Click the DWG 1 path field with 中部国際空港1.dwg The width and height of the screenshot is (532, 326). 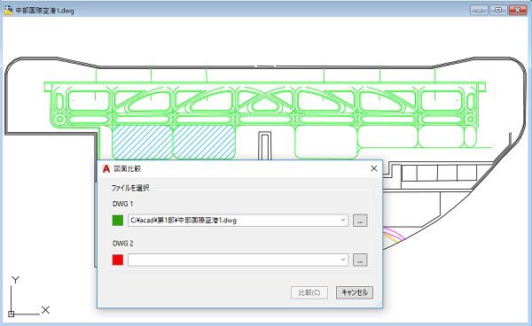pyautogui.click(x=238, y=221)
